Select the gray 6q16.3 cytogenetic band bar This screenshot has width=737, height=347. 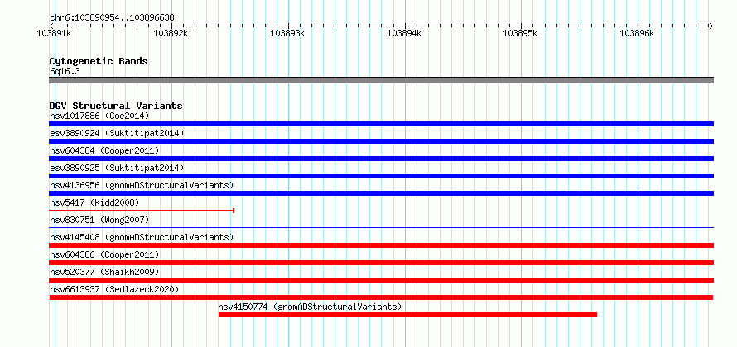[x=381, y=80]
